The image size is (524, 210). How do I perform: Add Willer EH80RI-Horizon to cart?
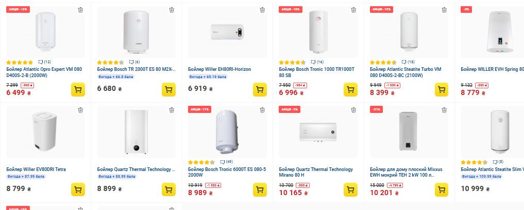click(260, 89)
